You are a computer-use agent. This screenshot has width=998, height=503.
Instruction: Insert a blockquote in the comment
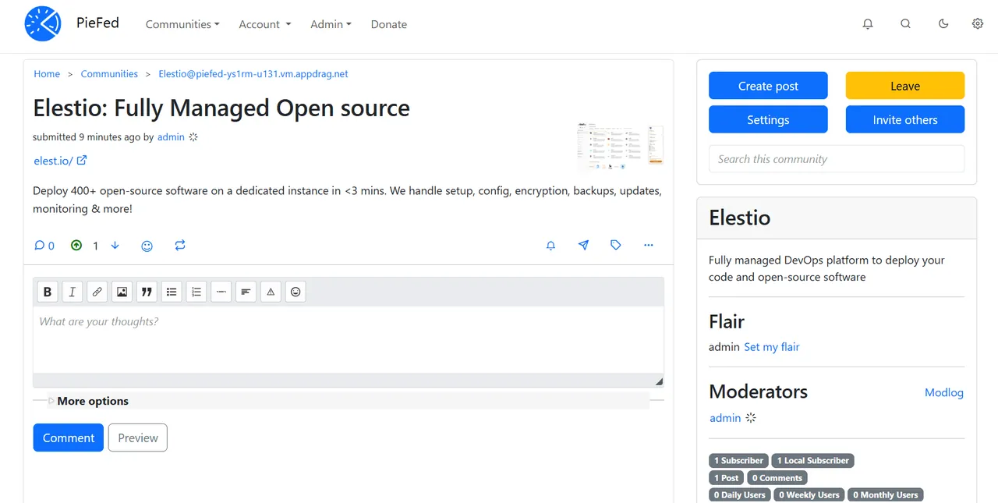[147, 292]
